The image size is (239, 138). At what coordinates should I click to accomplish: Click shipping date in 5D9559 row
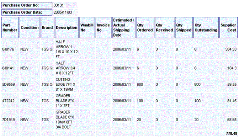click(122, 85)
